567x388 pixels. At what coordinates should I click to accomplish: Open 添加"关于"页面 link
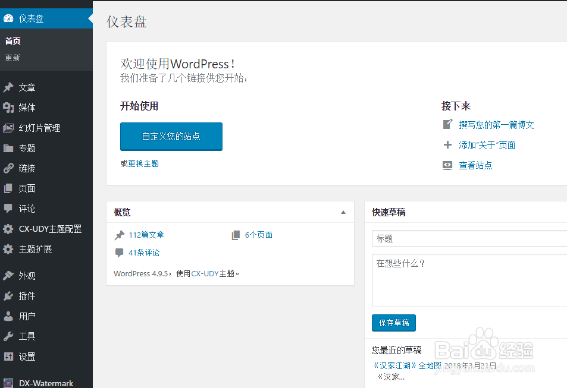click(487, 145)
